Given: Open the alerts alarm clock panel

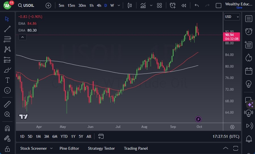Looking at the screenshot, I should pyautogui.click(x=249, y=31).
